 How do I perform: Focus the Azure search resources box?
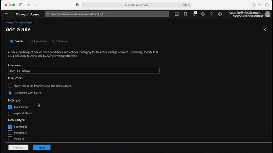(107, 14)
